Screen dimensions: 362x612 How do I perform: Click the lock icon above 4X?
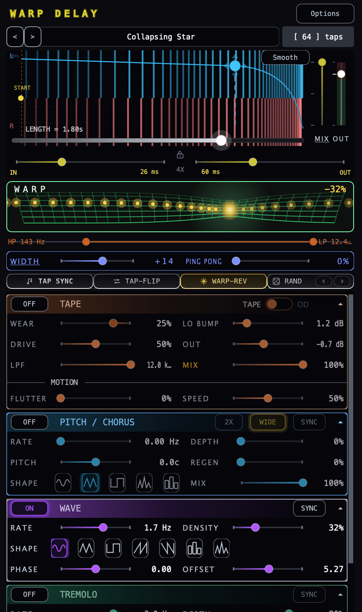(180, 155)
